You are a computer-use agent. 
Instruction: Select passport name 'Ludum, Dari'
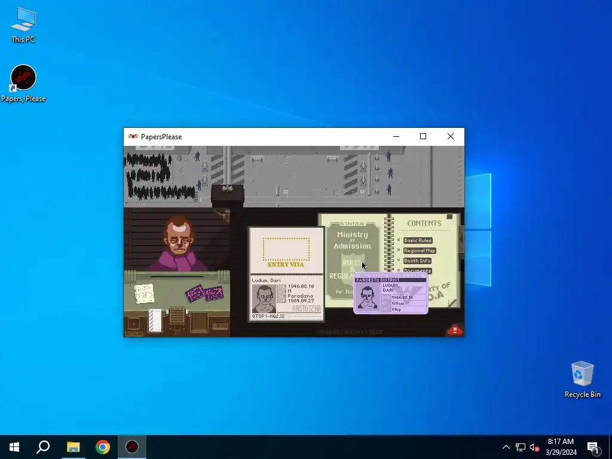click(x=266, y=280)
